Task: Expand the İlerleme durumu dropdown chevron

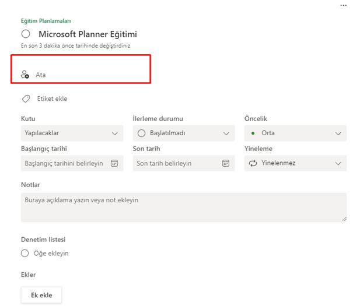Action: point(226,133)
